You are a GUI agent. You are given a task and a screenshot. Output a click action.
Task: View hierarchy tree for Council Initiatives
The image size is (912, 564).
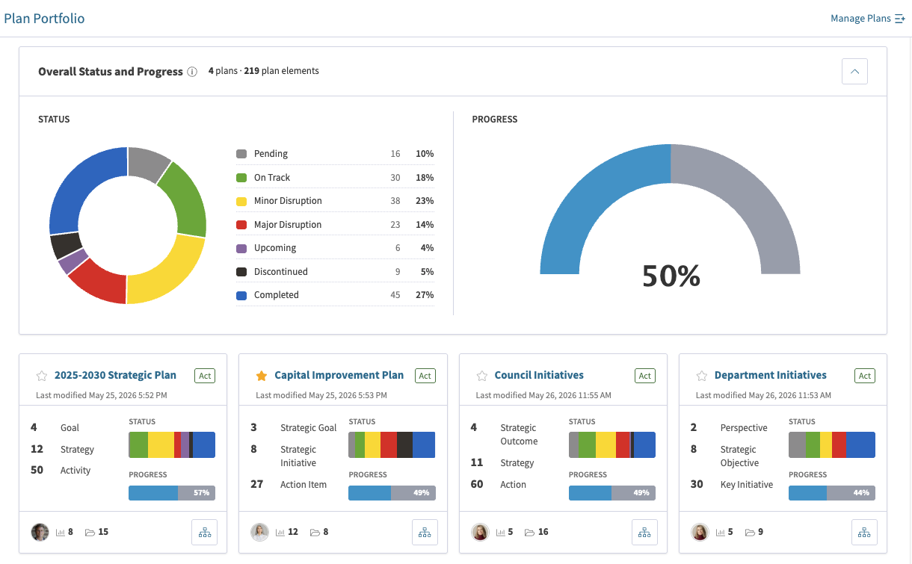click(644, 533)
